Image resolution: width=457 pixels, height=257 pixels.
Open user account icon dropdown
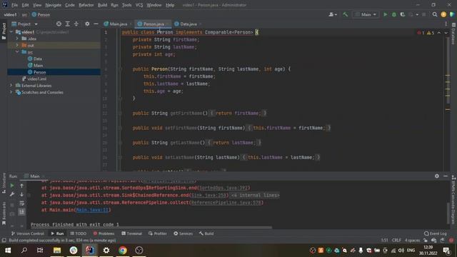[x=333, y=14]
